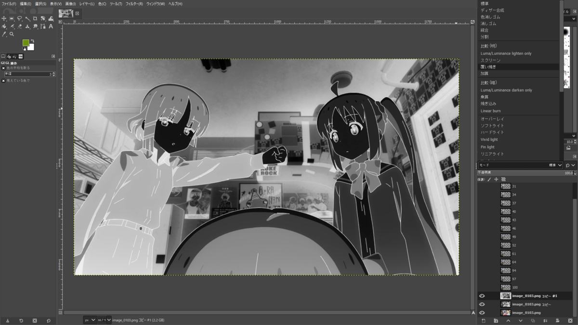The image size is (578, 325).
Task: Toggle the 色の平均を取る checkbox
Action: [x=3, y=68]
